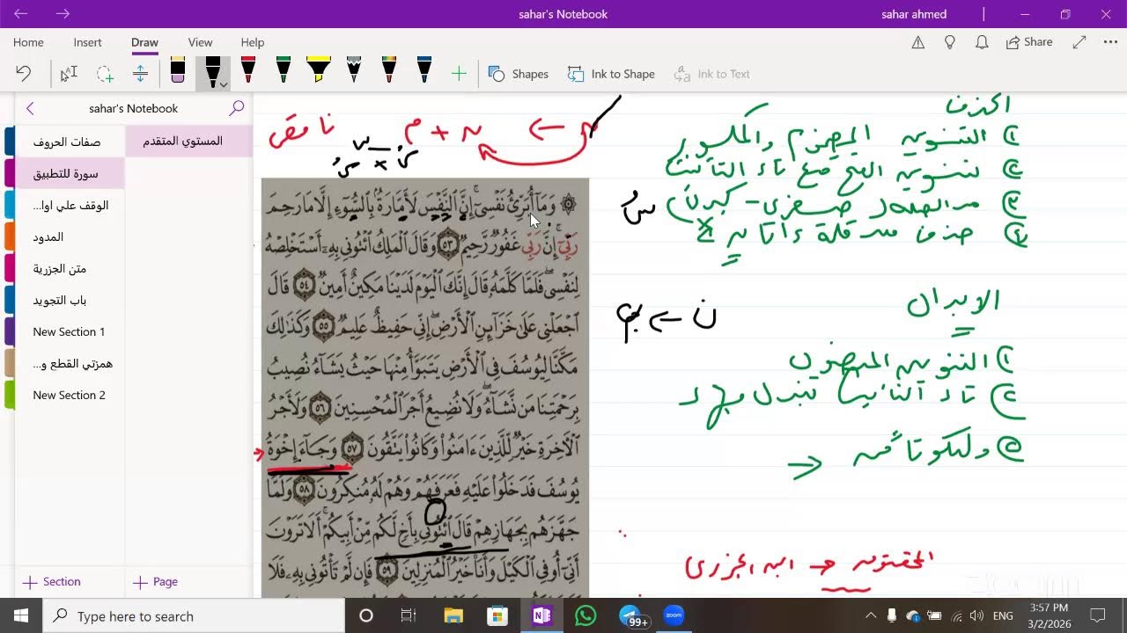
Task: Open Microsoft Store from the taskbar
Action: tap(497, 615)
